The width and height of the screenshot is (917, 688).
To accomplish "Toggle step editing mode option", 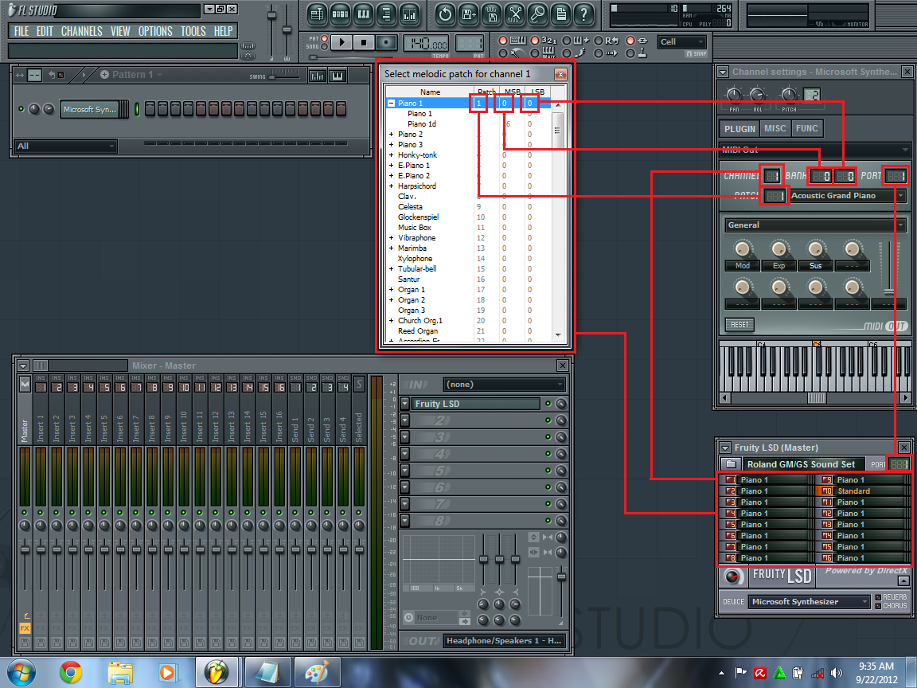I will click(x=566, y=53).
